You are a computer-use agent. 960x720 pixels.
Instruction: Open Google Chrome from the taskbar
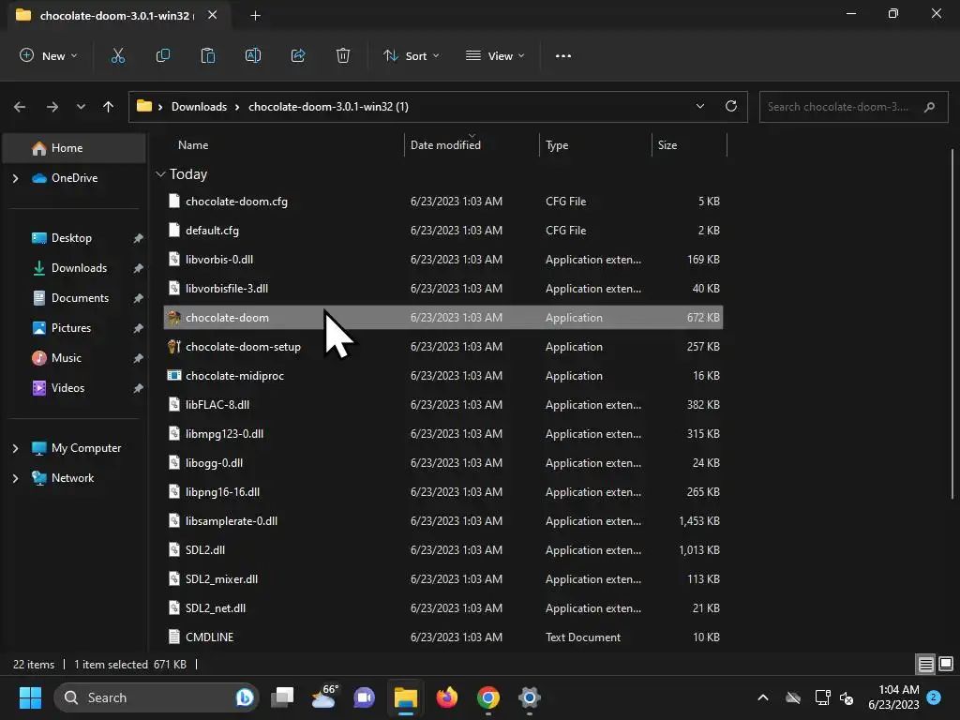coord(487,697)
